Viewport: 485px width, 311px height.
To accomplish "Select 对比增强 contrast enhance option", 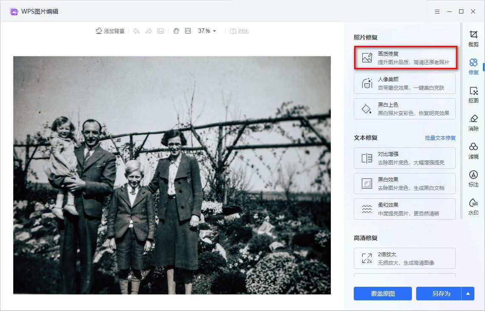I will 405,158.
